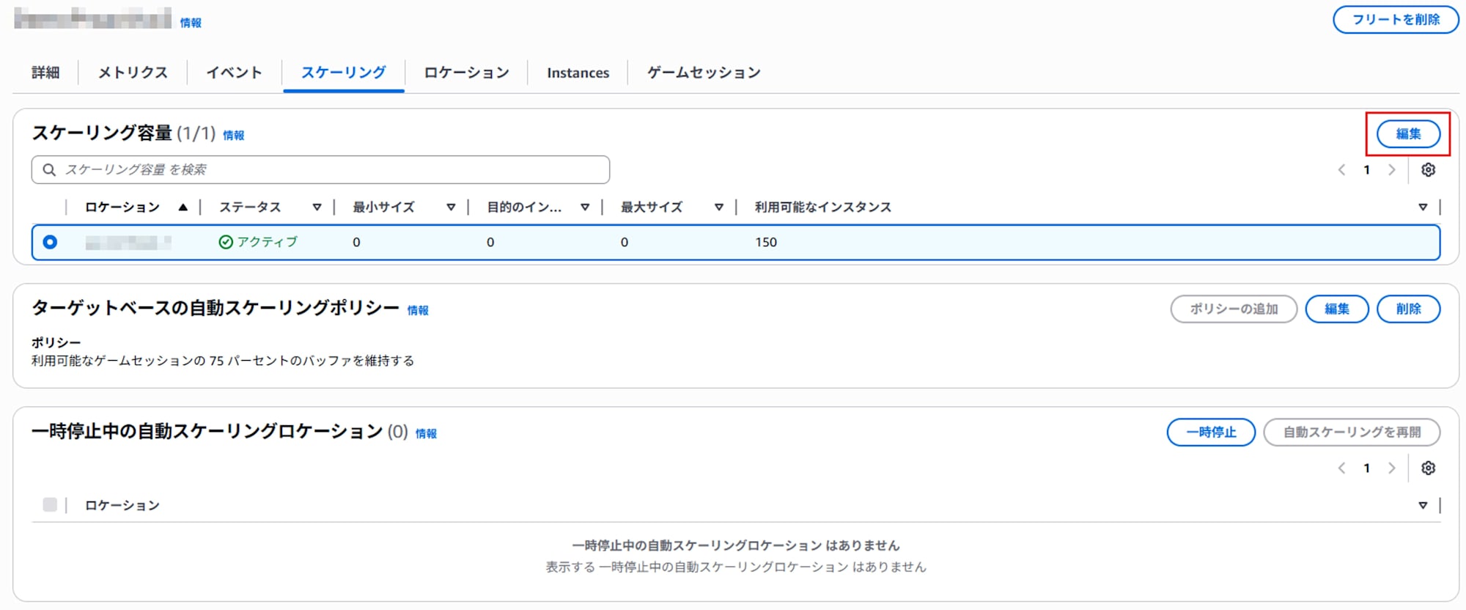1466x610 pixels.
Task: Click the search magnifier in スケーリング容量 search box
Action: tap(49, 170)
